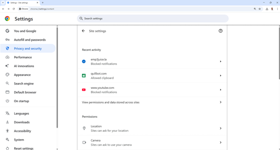Open Camera permission settings
This screenshot has height=150, width=280.
point(152,142)
